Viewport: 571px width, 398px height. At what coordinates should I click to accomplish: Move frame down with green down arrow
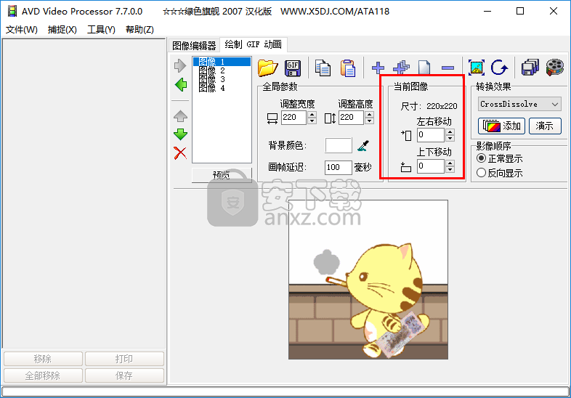tap(180, 134)
